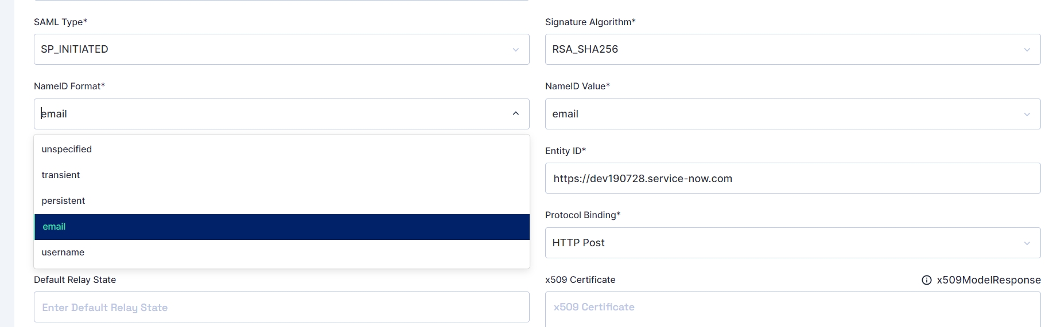The width and height of the screenshot is (1049, 327).
Task: Click the x509ModelResponse text link
Action: click(x=988, y=280)
